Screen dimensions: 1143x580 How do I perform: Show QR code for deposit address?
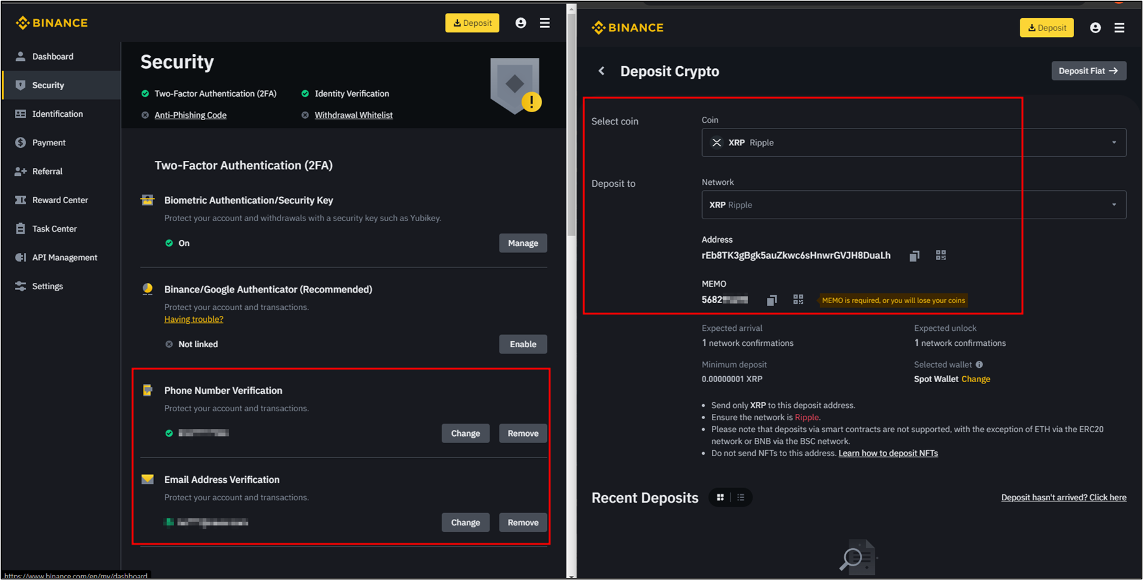[x=940, y=256]
